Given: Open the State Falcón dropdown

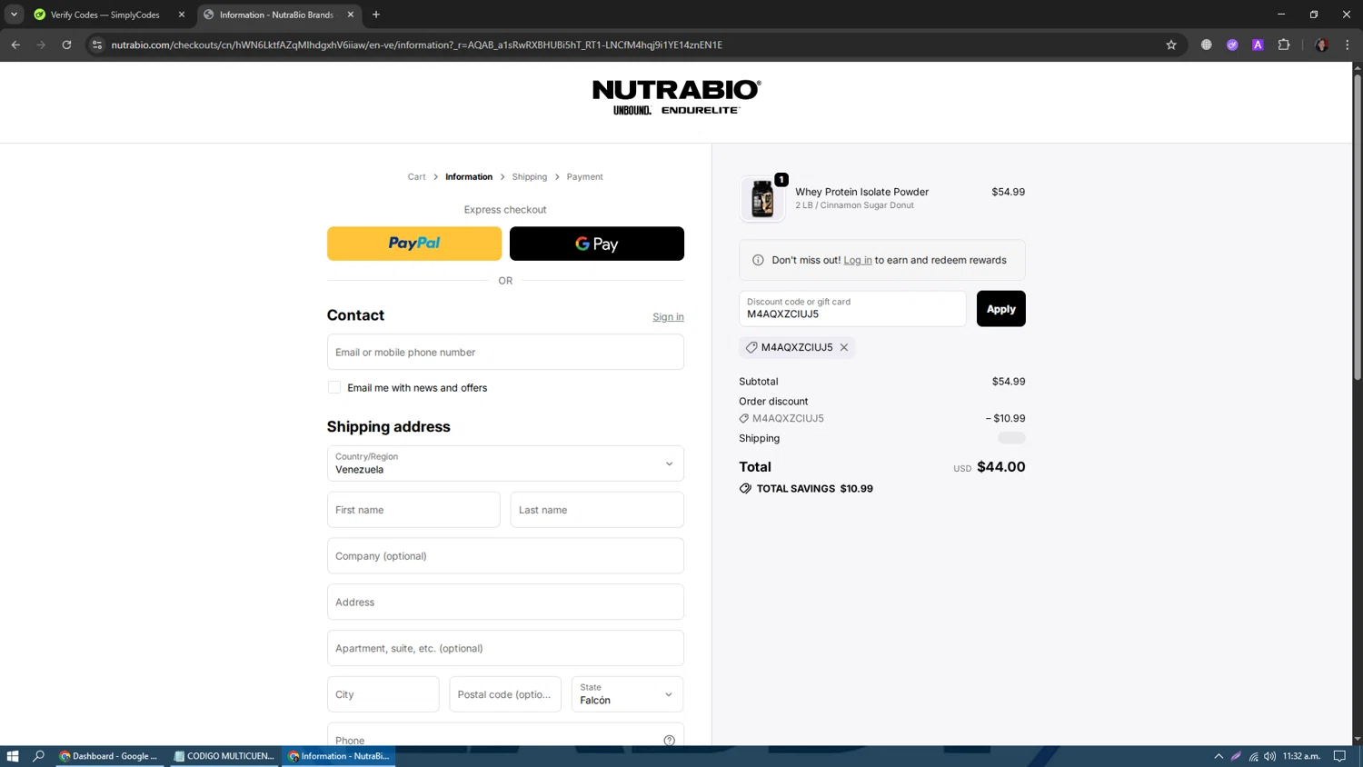Looking at the screenshot, I should pyautogui.click(x=628, y=694).
